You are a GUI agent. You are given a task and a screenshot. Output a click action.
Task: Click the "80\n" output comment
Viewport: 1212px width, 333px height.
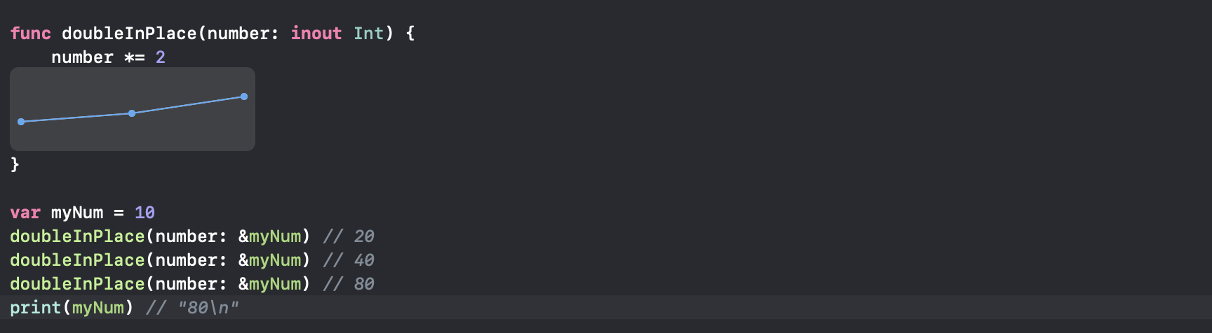(208, 308)
